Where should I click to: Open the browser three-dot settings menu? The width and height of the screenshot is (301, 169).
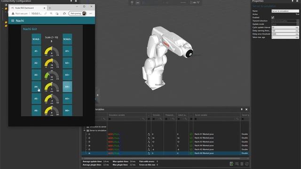[x=91, y=14]
